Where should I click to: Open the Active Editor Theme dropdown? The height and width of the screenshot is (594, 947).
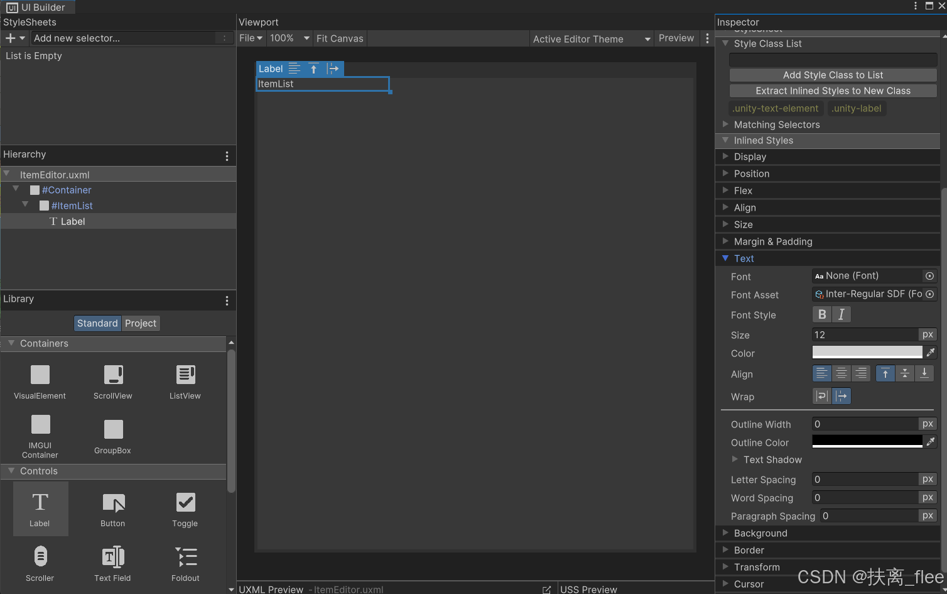pos(591,38)
